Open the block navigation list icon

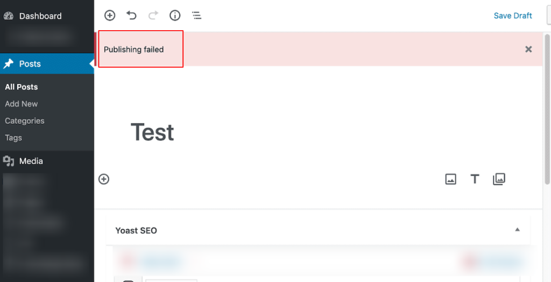pyautogui.click(x=197, y=16)
